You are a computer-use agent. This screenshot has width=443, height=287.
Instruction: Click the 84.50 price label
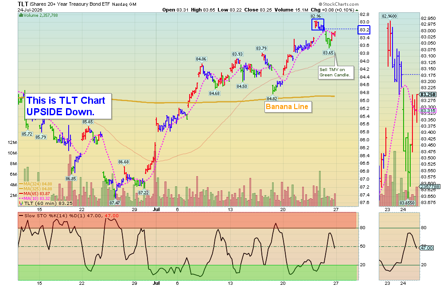click(x=242, y=87)
